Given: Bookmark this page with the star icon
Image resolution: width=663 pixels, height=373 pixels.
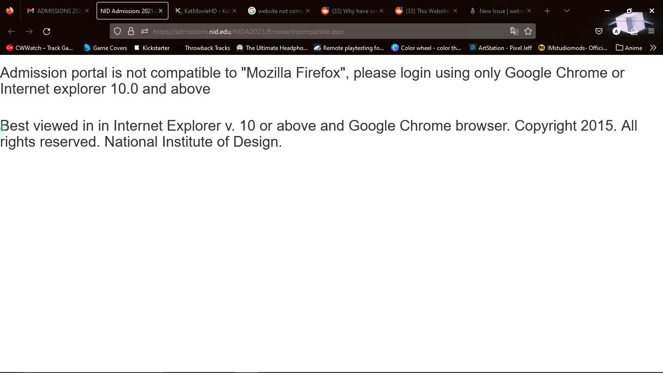Looking at the screenshot, I should click(x=528, y=31).
